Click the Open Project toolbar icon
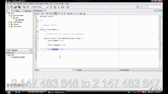The image size is (168, 94). tap(15, 7)
